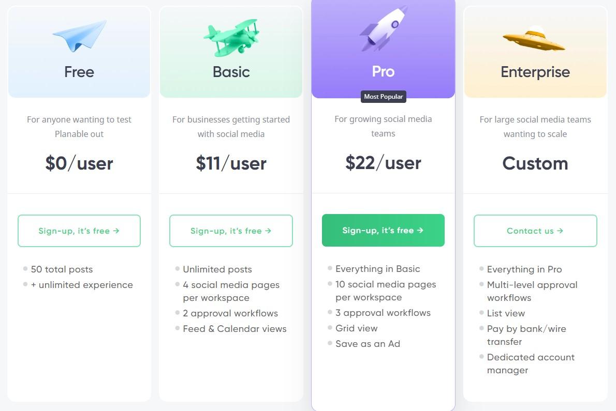Click the paper plane icon on Free plan
This screenshot has width=616, height=411.
tap(80, 36)
